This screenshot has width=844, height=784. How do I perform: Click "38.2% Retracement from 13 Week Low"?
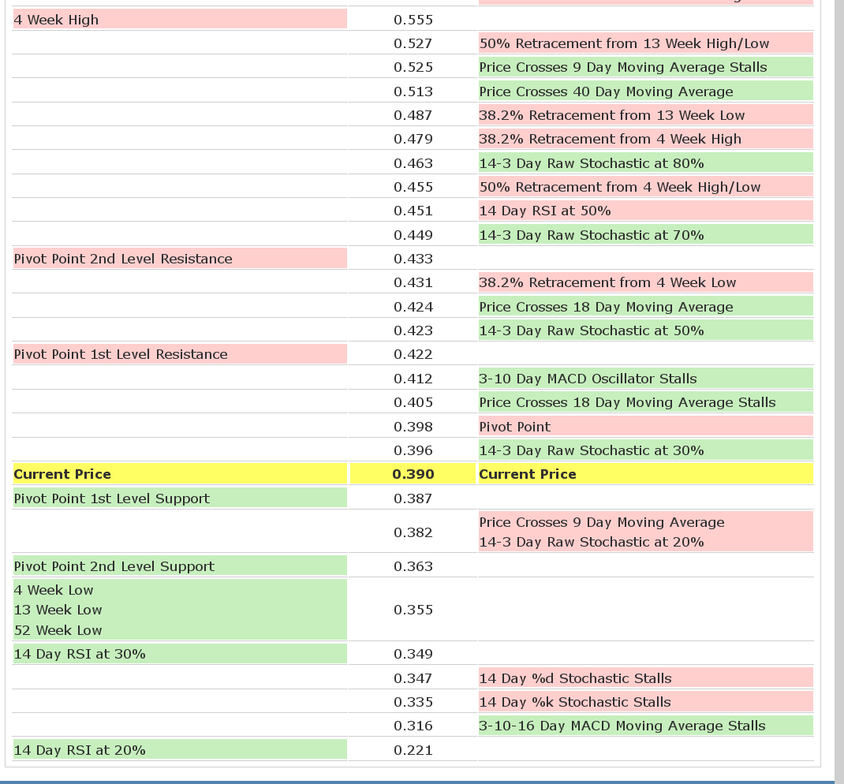611,115
